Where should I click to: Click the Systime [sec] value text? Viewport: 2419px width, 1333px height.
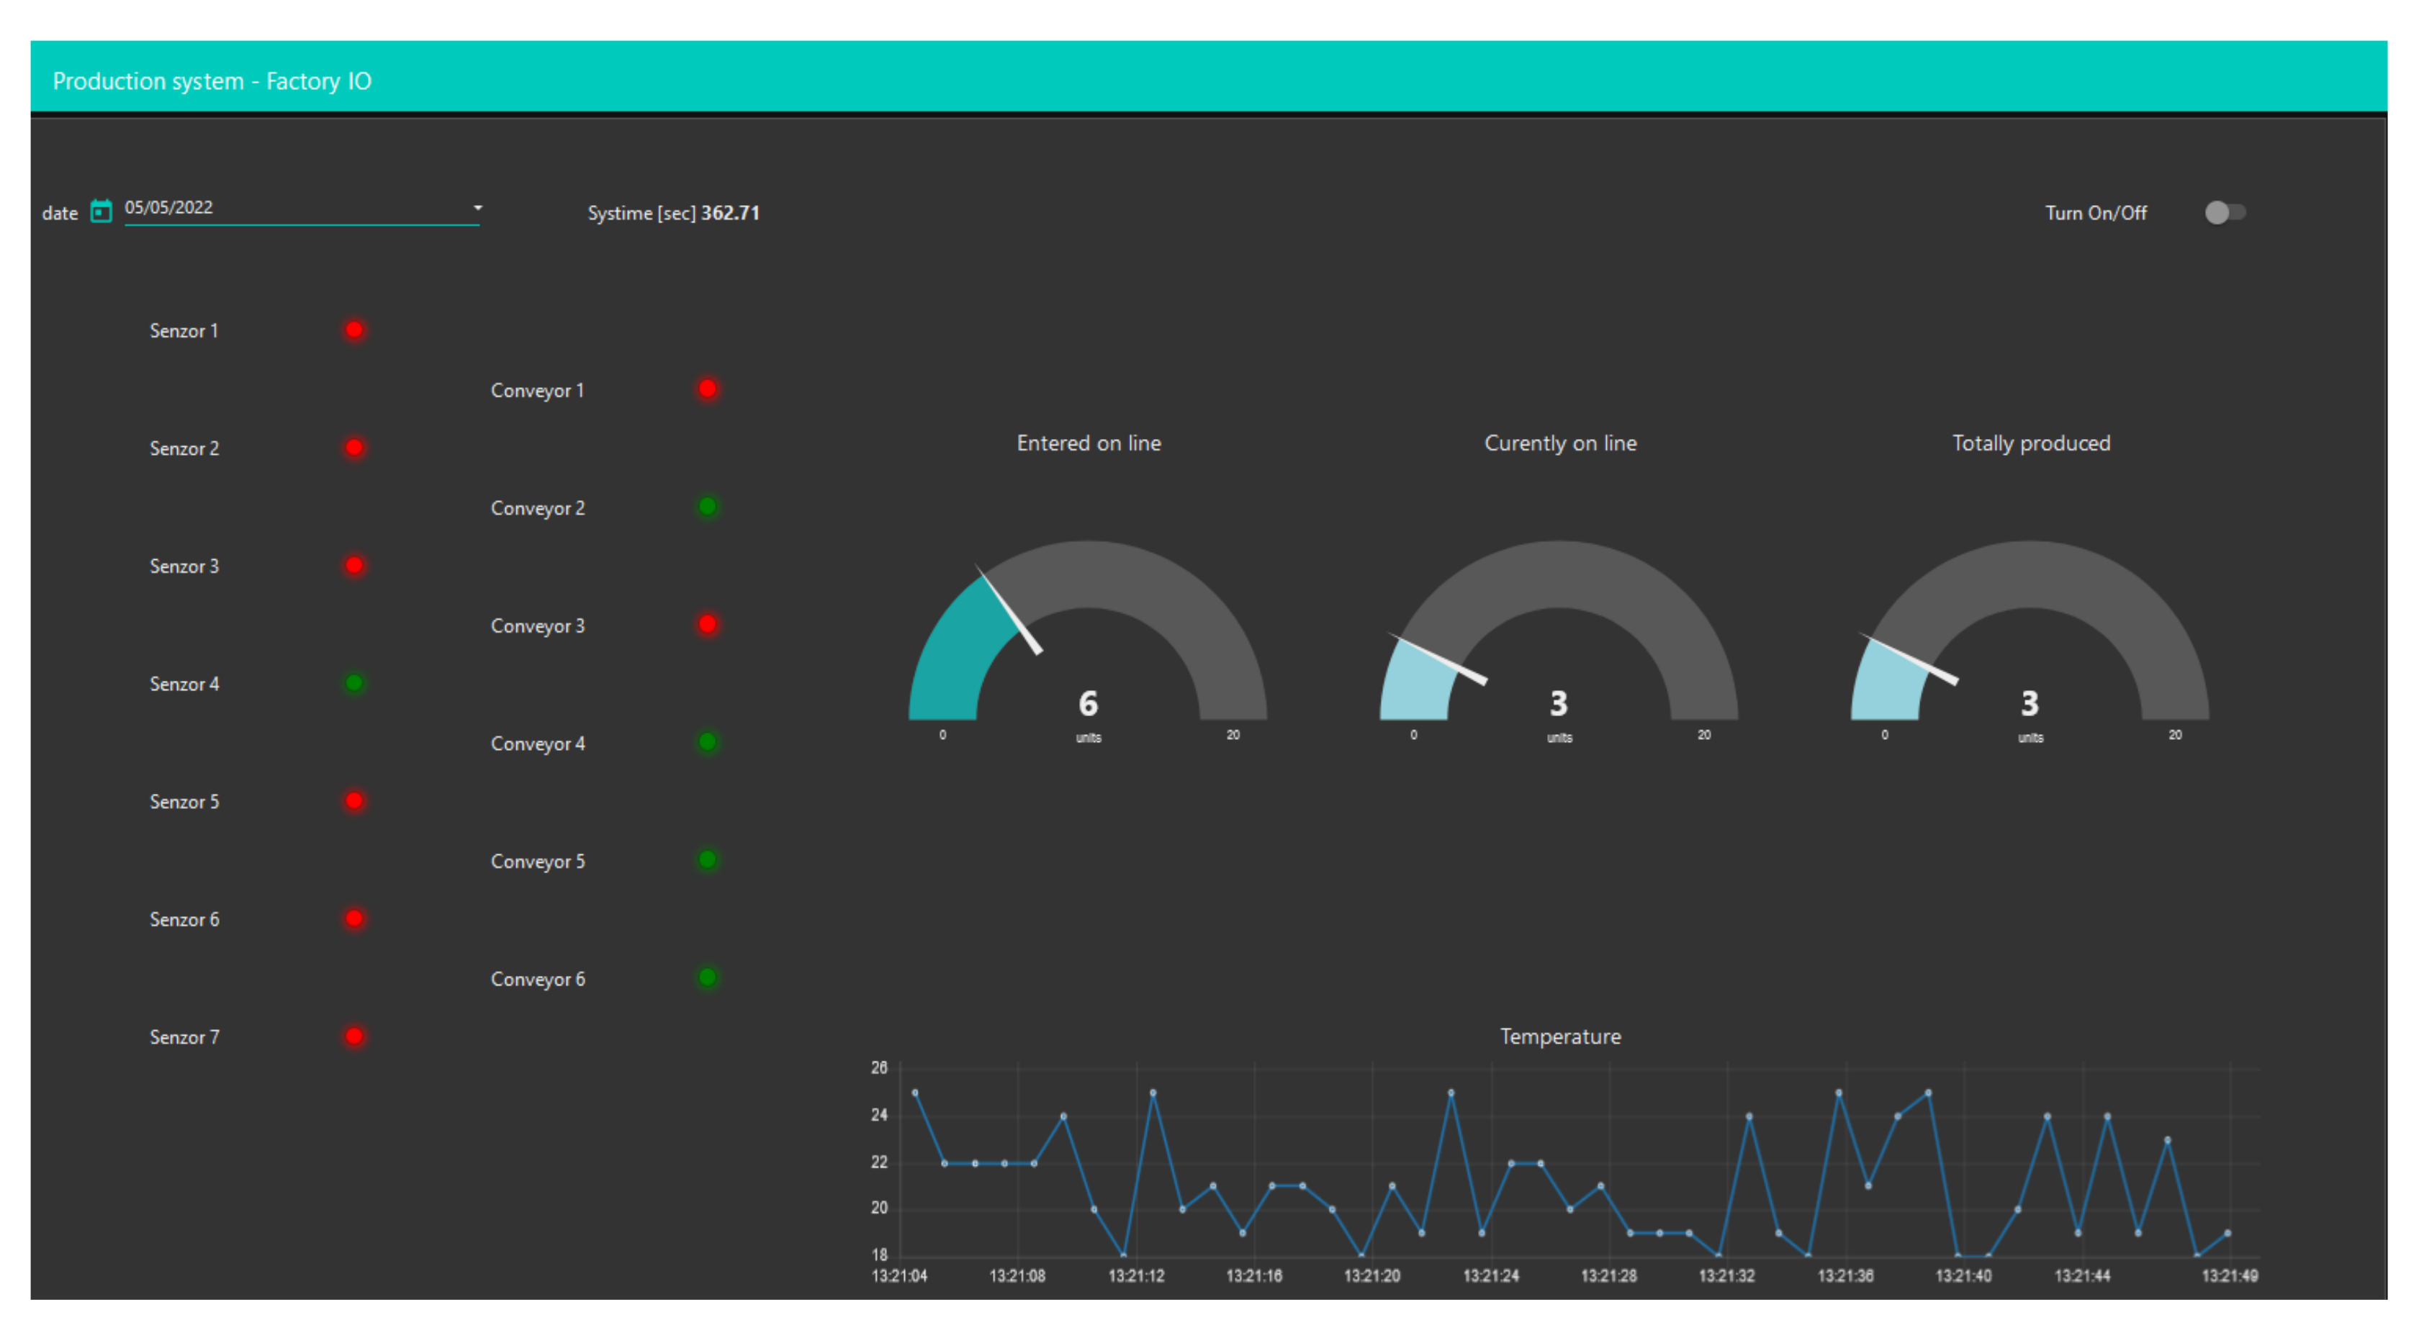729,213
